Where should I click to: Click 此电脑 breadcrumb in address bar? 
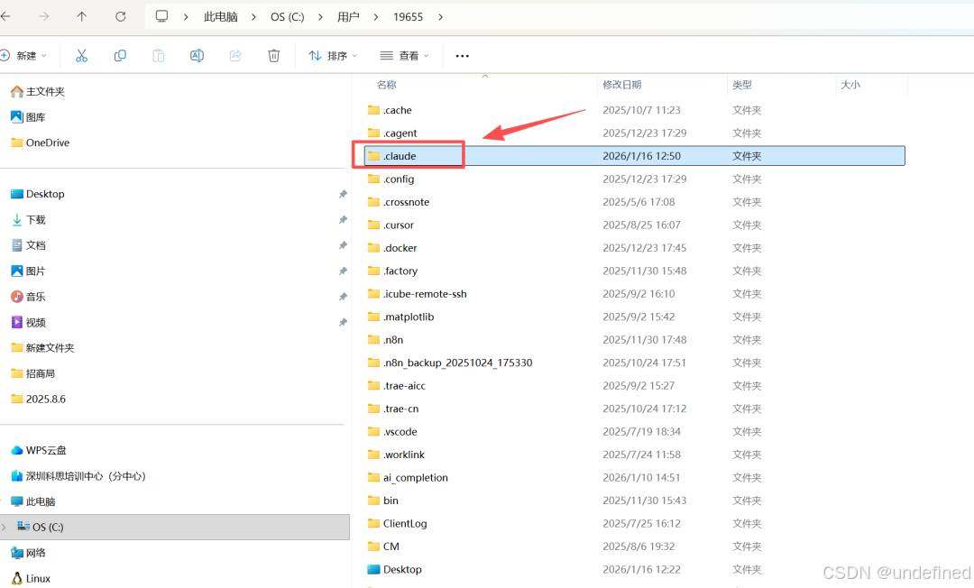coord(221,17)
